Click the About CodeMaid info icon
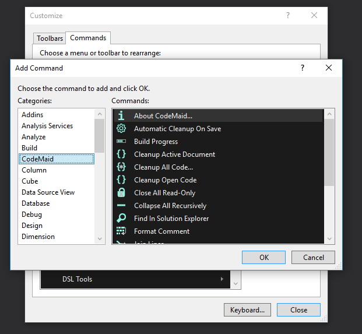Viewport: 362px width, 334px height. coord(121,115)
